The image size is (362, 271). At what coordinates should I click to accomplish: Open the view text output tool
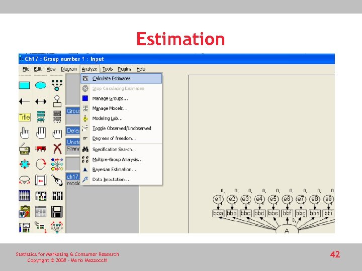tap(41, 212)
